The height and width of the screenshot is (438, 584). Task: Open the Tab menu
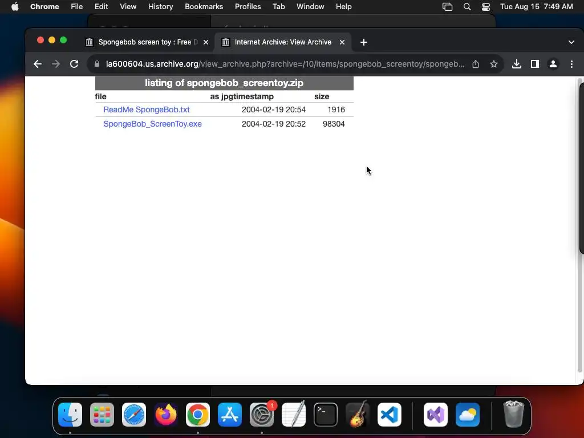tap(278, 7)
